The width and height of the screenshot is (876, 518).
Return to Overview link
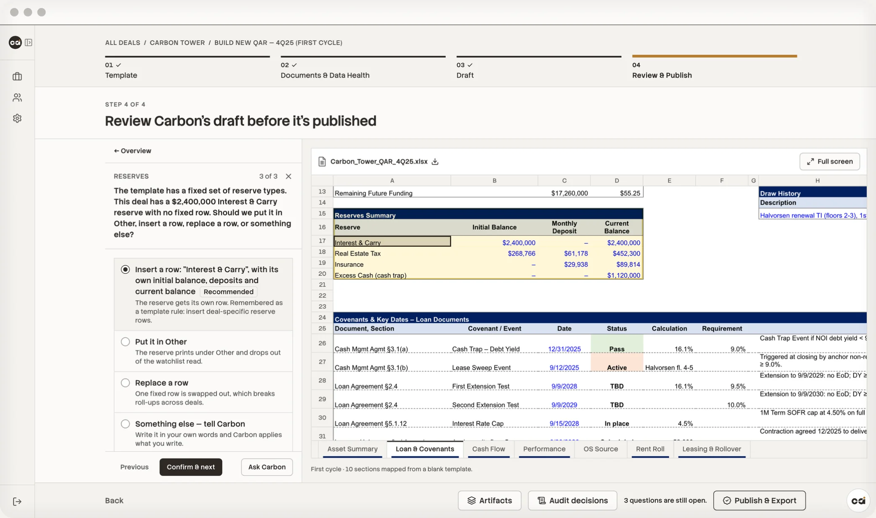click(x=133, y=151)
